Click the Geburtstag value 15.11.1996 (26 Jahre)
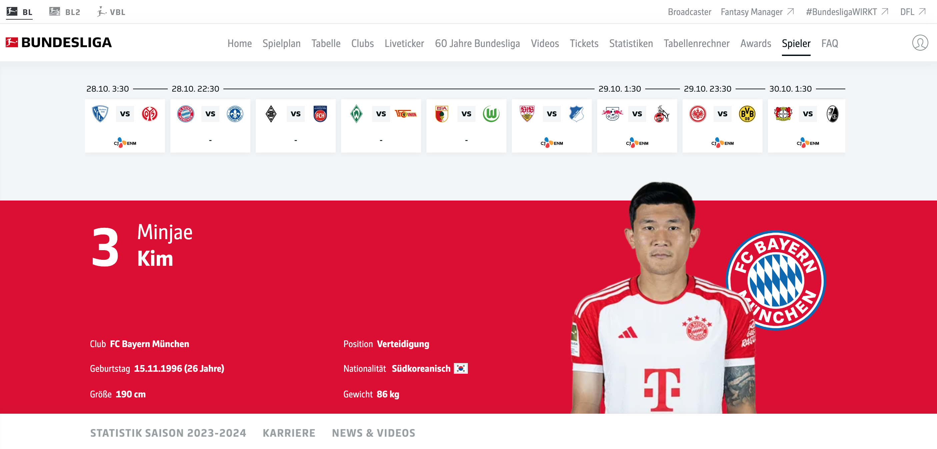Screen dimensions: 937x449 point(179,368)
